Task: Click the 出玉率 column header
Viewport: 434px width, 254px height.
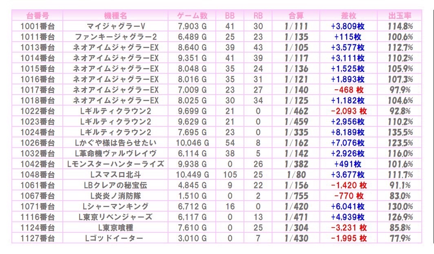Action: pyautogui.click(x=400, y=15)
